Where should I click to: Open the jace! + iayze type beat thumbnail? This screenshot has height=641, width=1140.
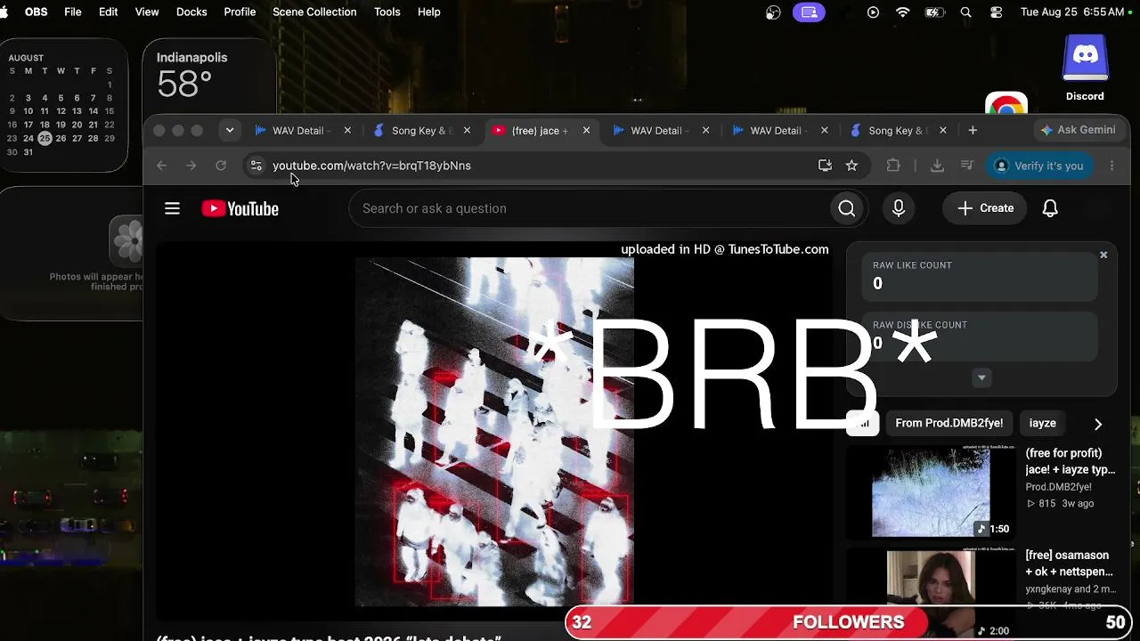tap(931, 492)
